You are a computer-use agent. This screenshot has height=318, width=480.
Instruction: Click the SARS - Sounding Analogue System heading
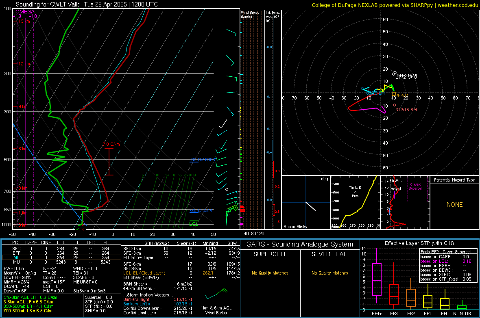(x=300, y=244)
